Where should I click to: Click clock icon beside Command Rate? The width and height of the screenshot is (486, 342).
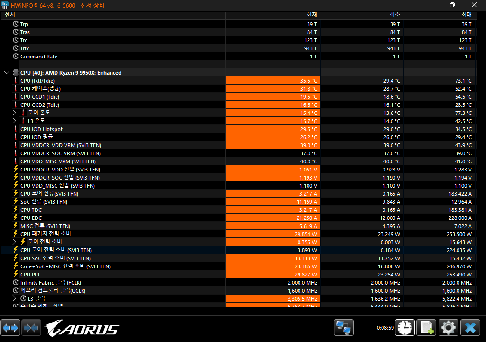coord(16,56)
